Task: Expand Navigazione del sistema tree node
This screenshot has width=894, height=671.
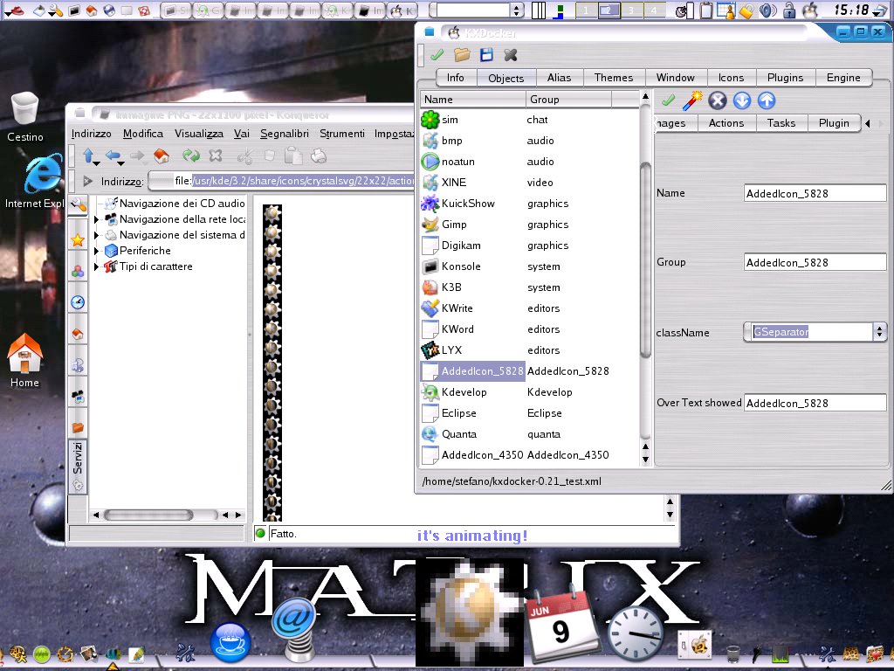Action: coord(96,235)
